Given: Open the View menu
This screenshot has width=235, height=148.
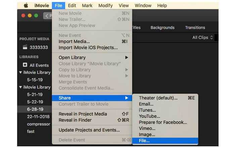Looking at the screenshot, I should (124, 6).
